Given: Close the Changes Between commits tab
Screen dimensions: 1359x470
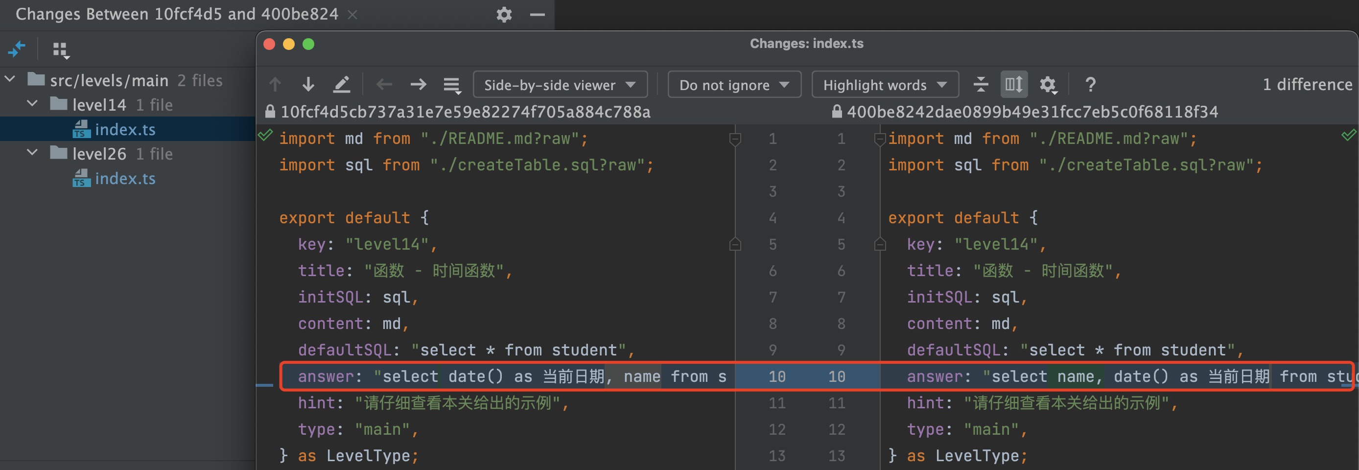Looking at the screenshot, I should (352, 15).
